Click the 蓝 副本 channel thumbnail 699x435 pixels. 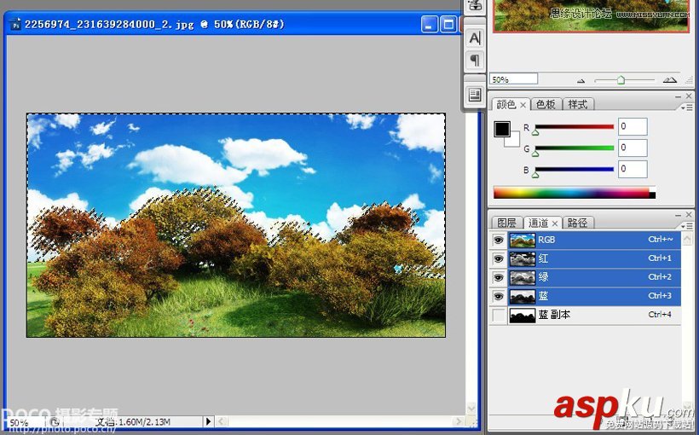523,315
